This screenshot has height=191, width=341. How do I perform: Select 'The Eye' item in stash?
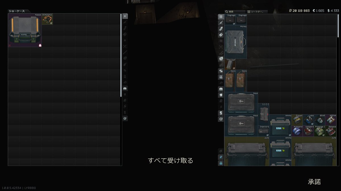click(x=230, y=64)
